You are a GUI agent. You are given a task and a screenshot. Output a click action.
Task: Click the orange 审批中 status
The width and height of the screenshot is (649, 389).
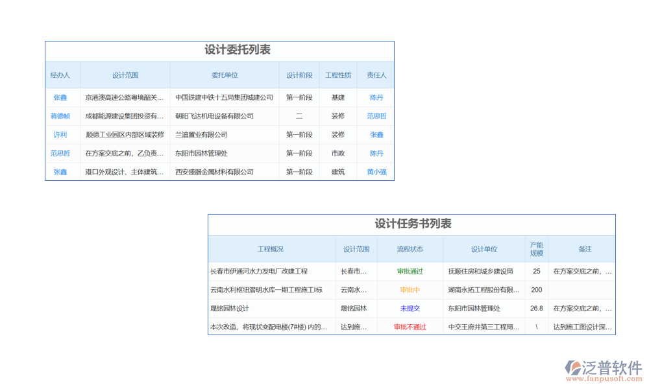coord(410,290)
